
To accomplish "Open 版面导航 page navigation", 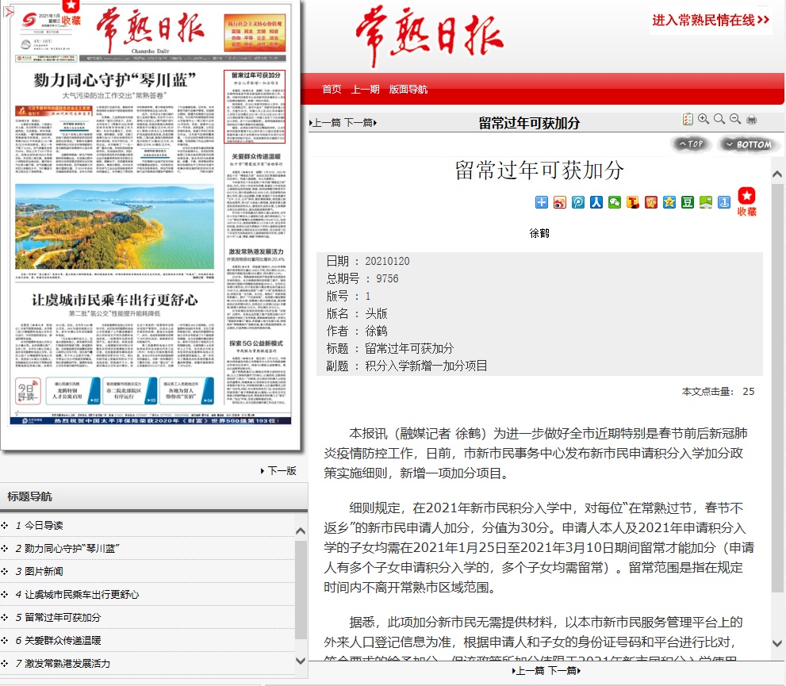I will click(x=408, y=89).
